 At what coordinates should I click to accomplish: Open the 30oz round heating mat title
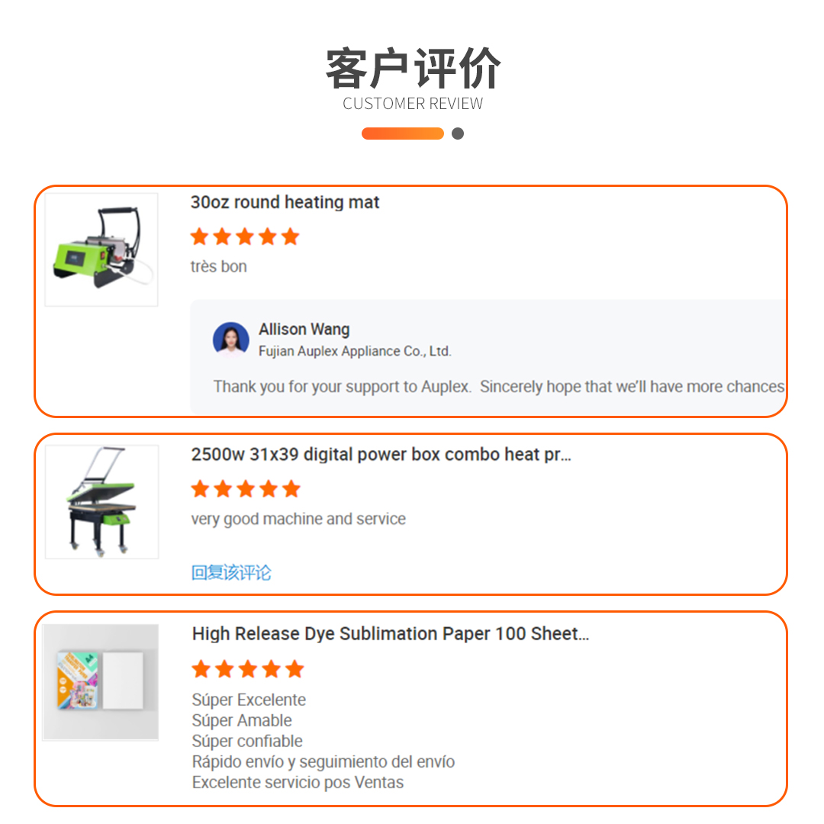point(285,202)
